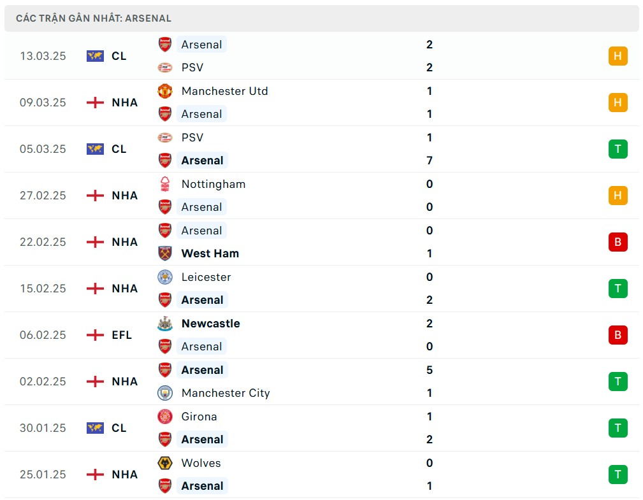Click the 'Các trận gần nhất: Arsenal' header

click(x=94, y=18)
